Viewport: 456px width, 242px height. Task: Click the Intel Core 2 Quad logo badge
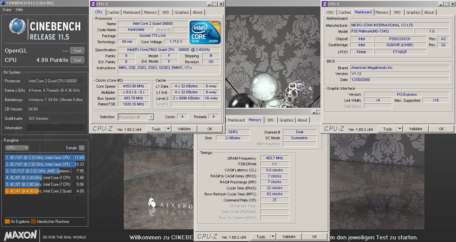[x=205, y=32]
